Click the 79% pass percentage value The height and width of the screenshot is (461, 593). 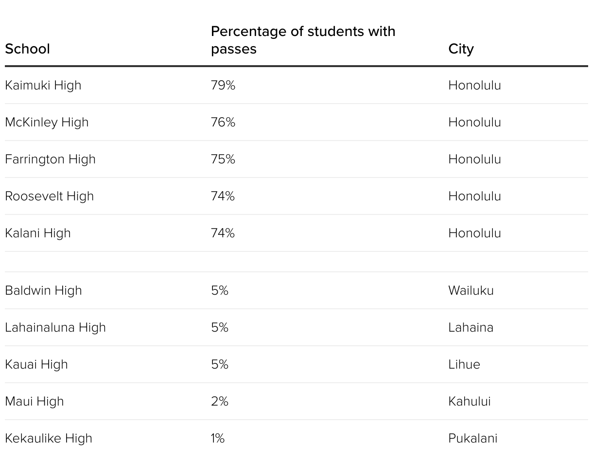[x=223, y=85]
